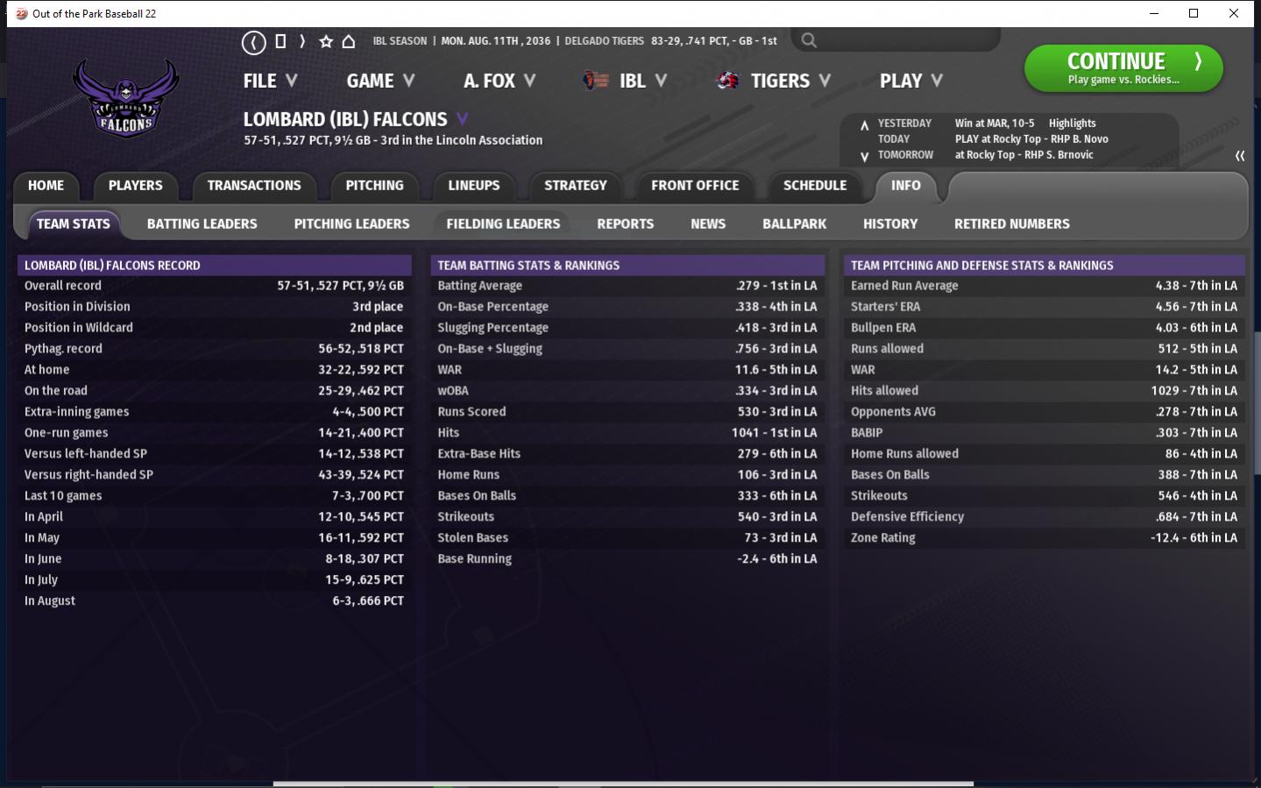View the BATTING LEADERS subtab

pyautogui.click(x=202, y=224)
